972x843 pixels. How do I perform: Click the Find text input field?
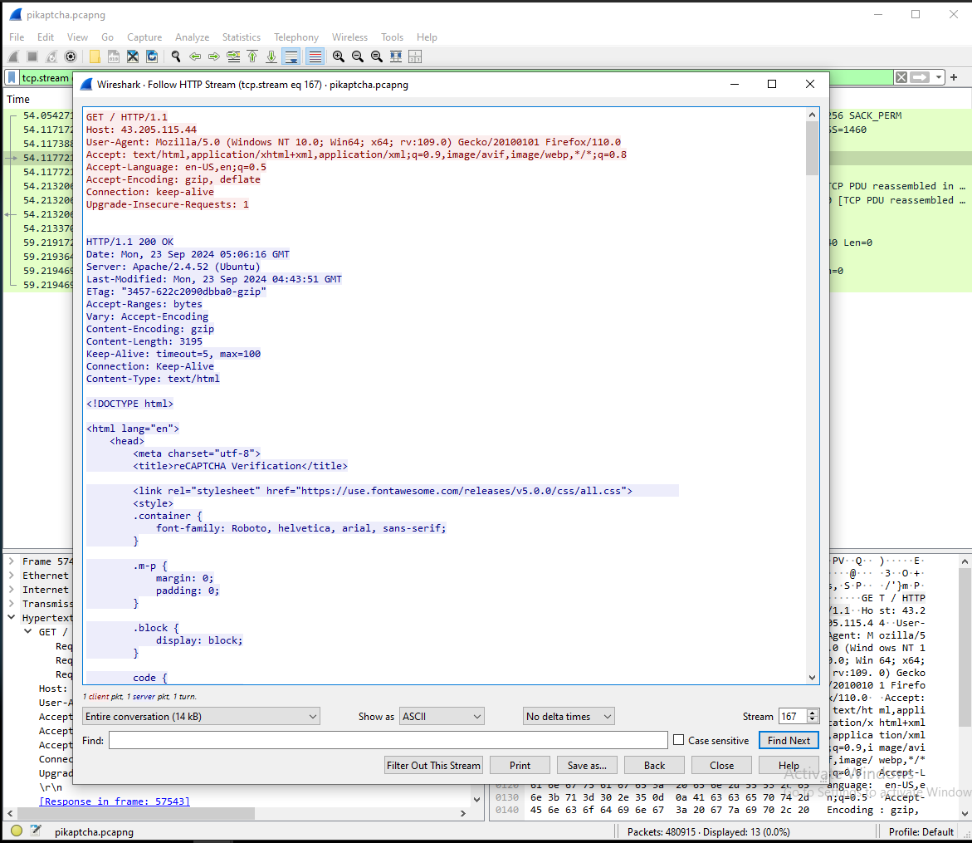(388, 740)
